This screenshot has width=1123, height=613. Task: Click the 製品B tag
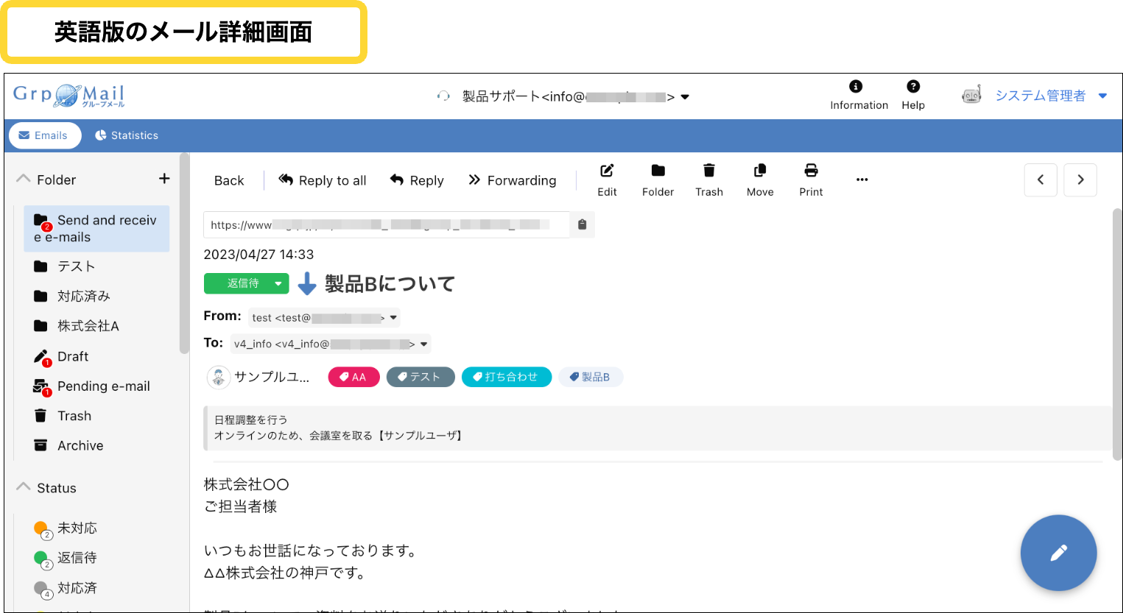point(591,377)
